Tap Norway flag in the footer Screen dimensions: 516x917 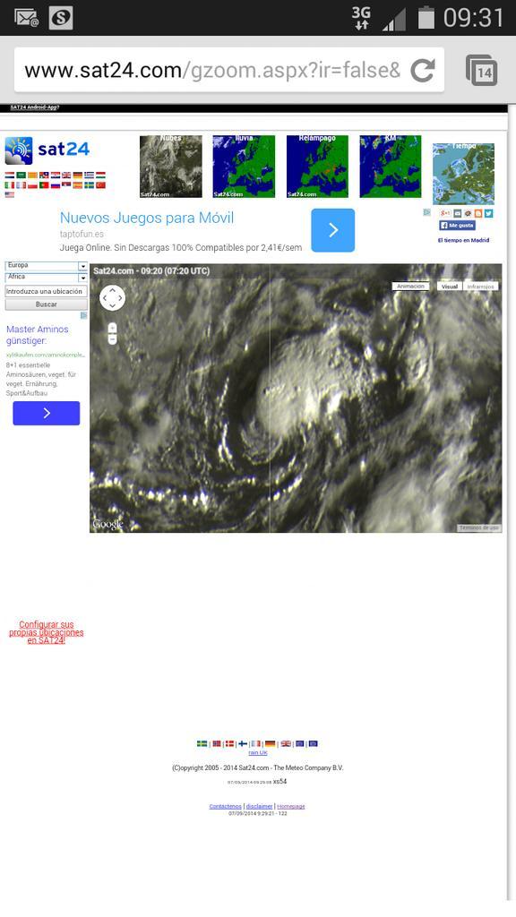tap(217, 744)
